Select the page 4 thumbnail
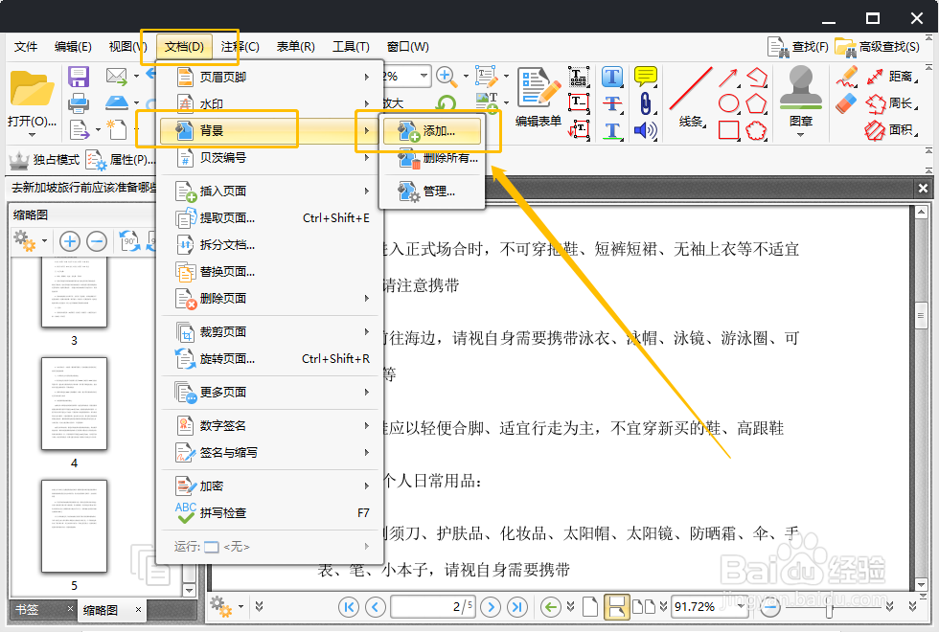The height and width of the screenshot is (632, 939). (x=74, y=405)
